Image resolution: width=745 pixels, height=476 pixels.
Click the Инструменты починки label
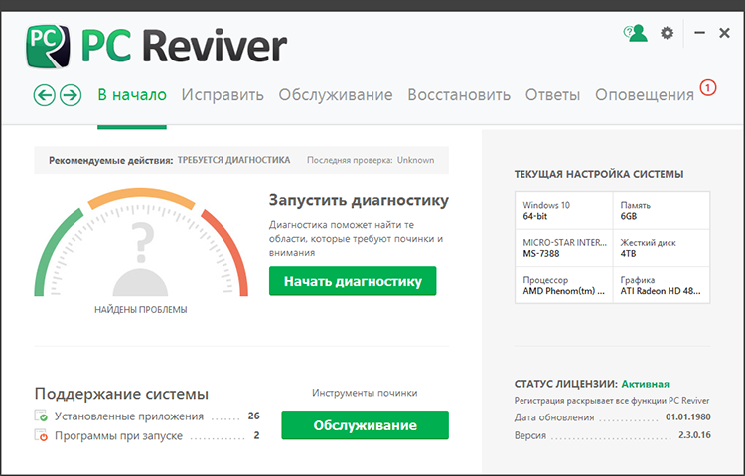tap(365, 393)
